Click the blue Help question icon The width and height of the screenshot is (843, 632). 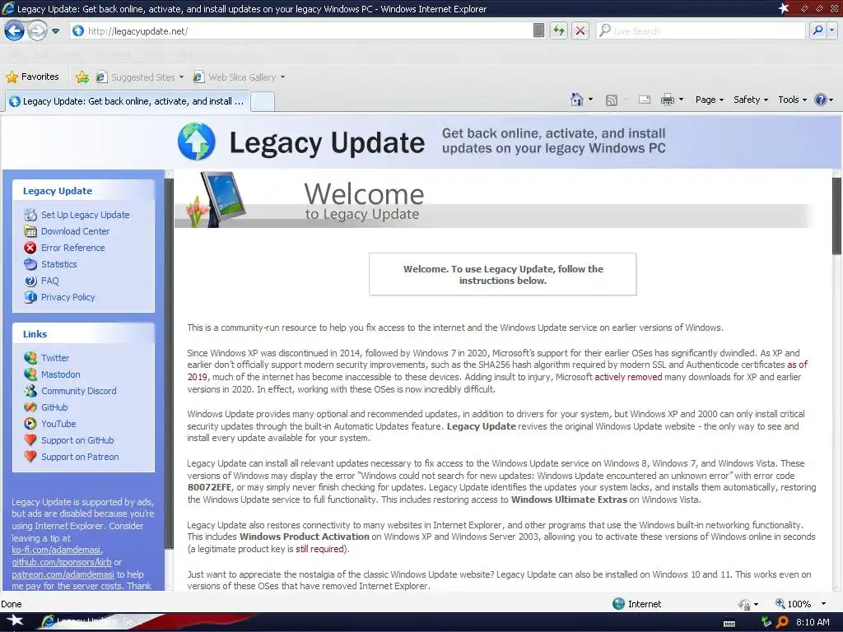(821, 100)
